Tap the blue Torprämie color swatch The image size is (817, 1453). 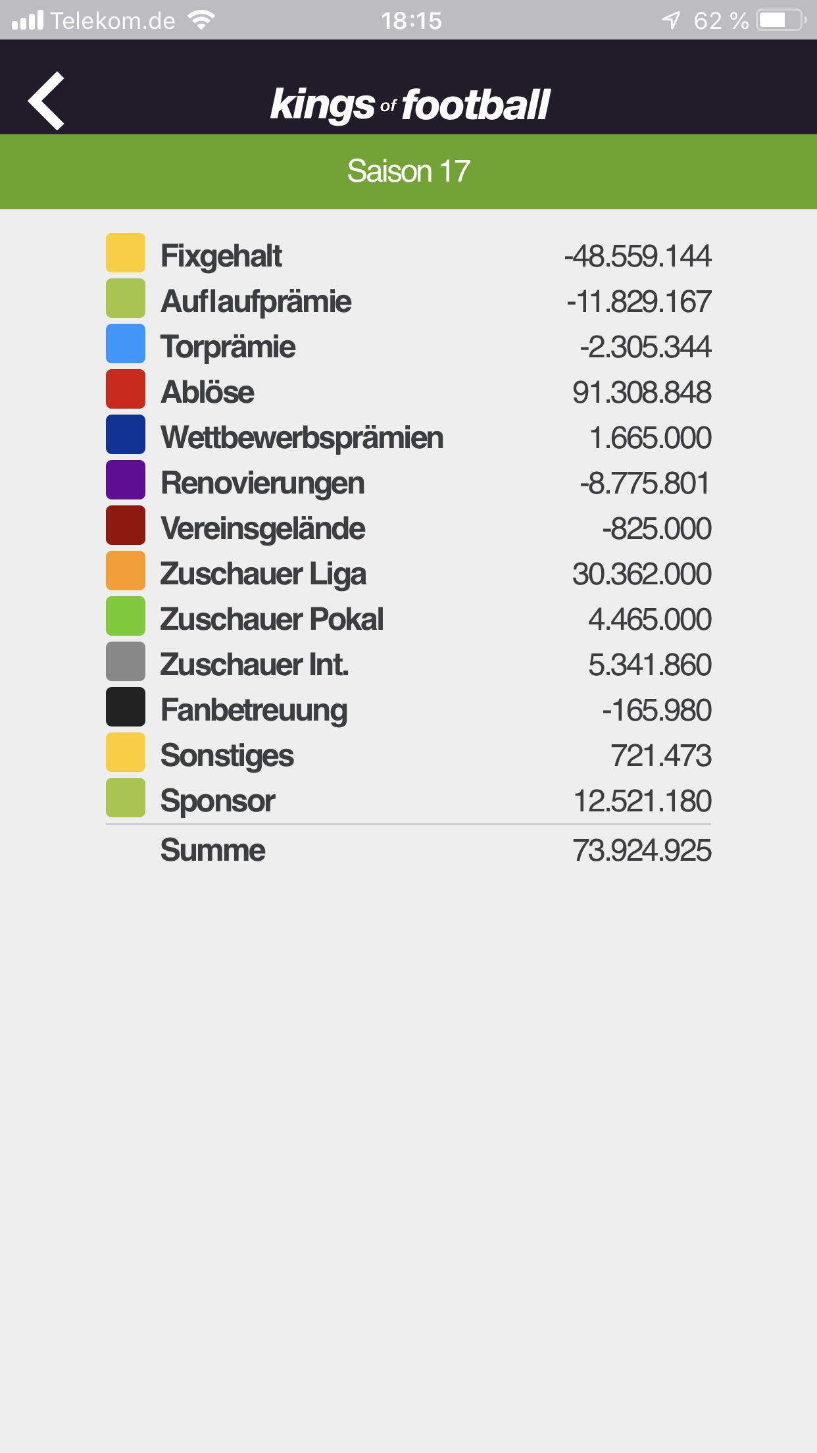[126, 344]
